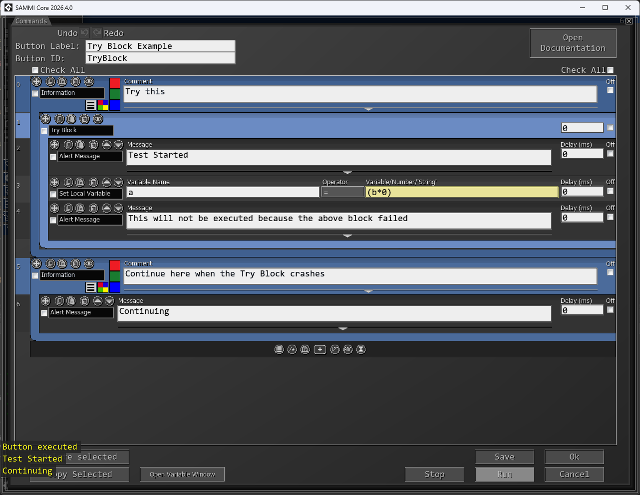Open the 'Try Block' command type selector
Screen dimensions: 640x495
(81, 130)
